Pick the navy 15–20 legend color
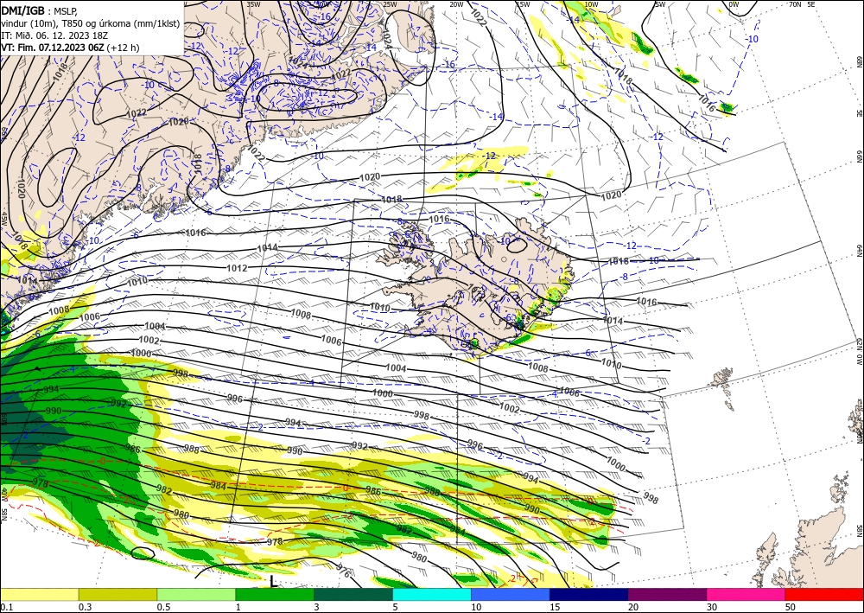The height and width of the screenshot is (613, 864). tap(589, 594)
